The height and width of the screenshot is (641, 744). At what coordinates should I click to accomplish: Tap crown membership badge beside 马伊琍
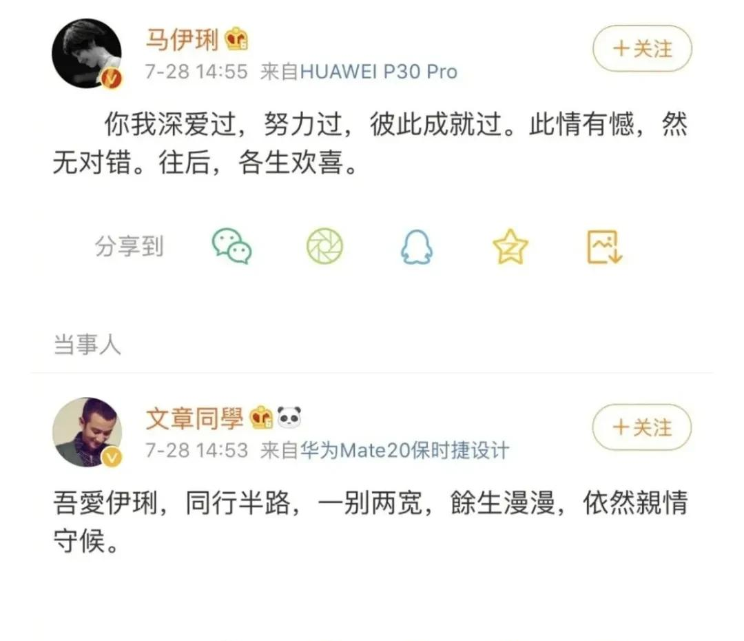point(236,39)
